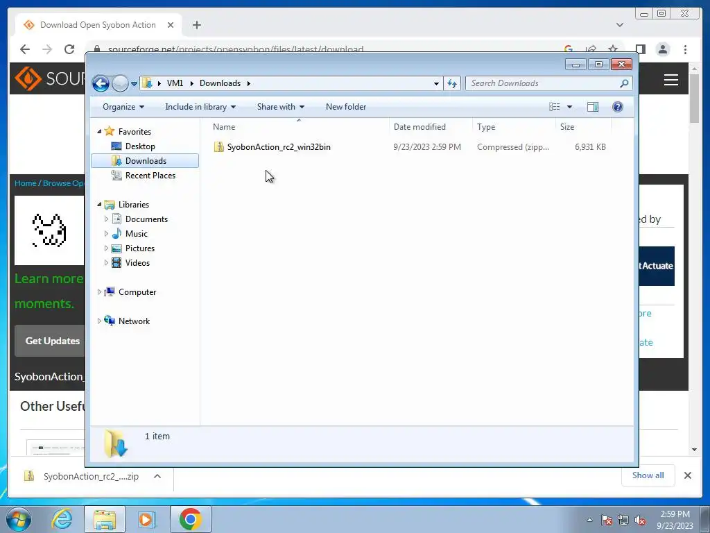Select the Download Open Syobon Action tab in Chrome
Screen dimensions: 710x533
pos(98,25)
